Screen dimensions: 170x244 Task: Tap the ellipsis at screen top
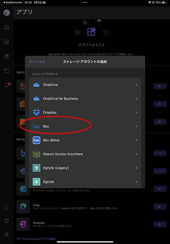click(85, 2)
